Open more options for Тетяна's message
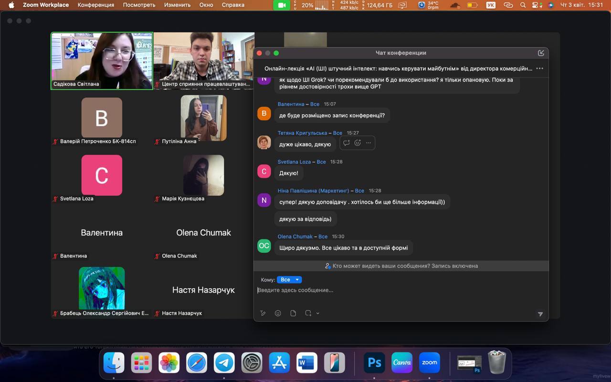Image resolution: width=611 pixels, height=382 pixels. pos(369,143)
